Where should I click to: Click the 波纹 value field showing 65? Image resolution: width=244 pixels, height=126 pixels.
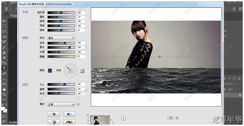click(x=81, y=43)
